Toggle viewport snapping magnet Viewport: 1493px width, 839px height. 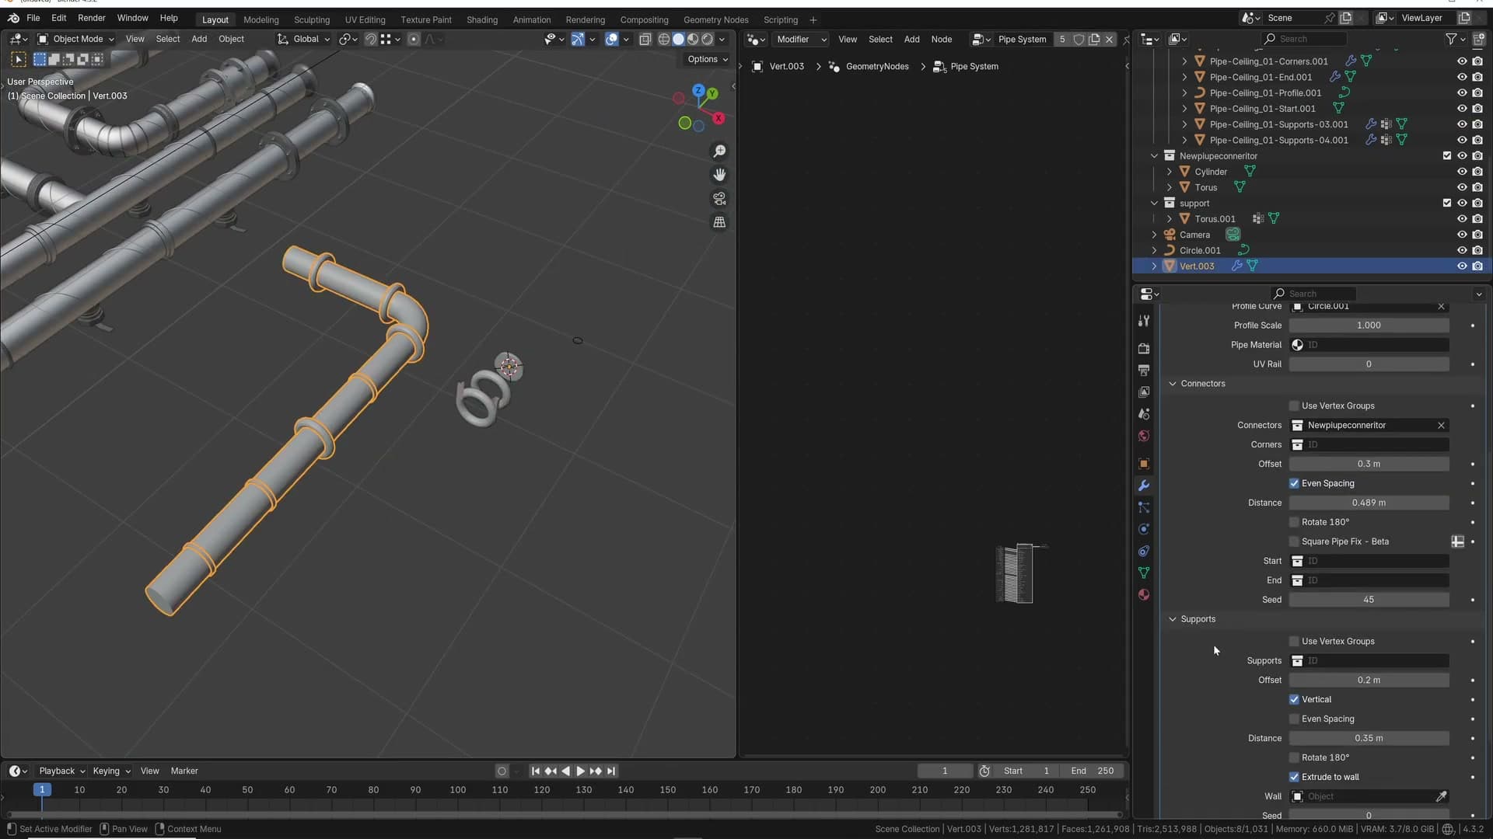pos(371,39)
